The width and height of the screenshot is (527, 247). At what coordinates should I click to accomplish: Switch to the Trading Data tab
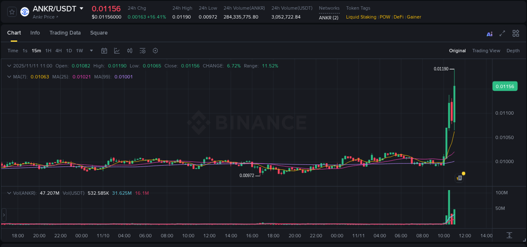tap(65, 32)
